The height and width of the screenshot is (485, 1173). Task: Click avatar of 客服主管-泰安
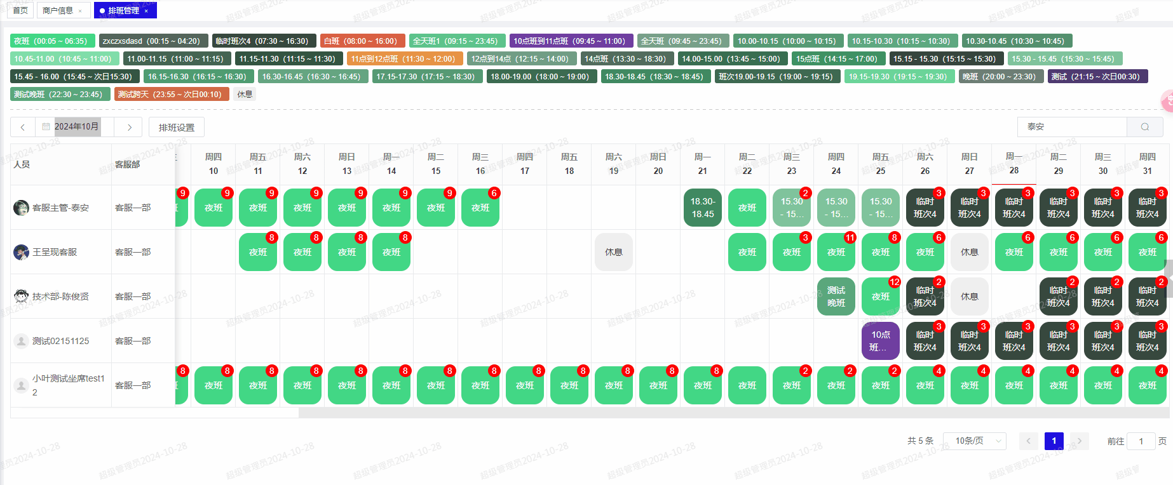point(21,208)
